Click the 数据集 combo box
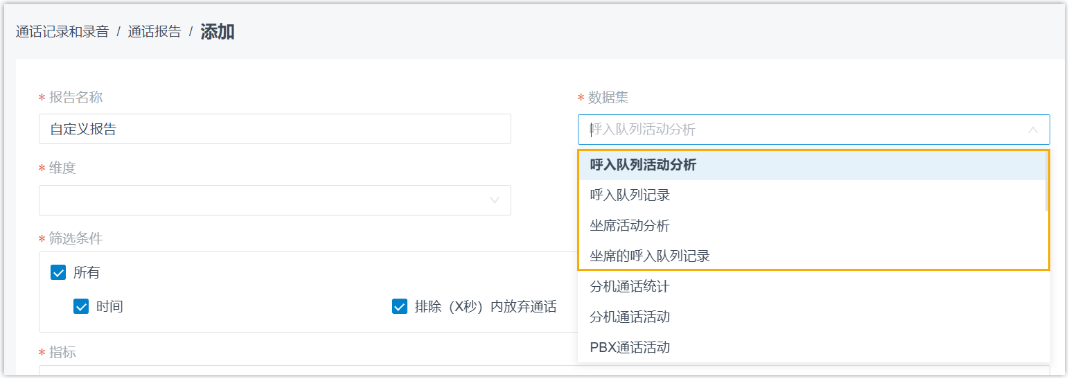The width and height of the screenshot is (1069, 379). pos(797,130)
